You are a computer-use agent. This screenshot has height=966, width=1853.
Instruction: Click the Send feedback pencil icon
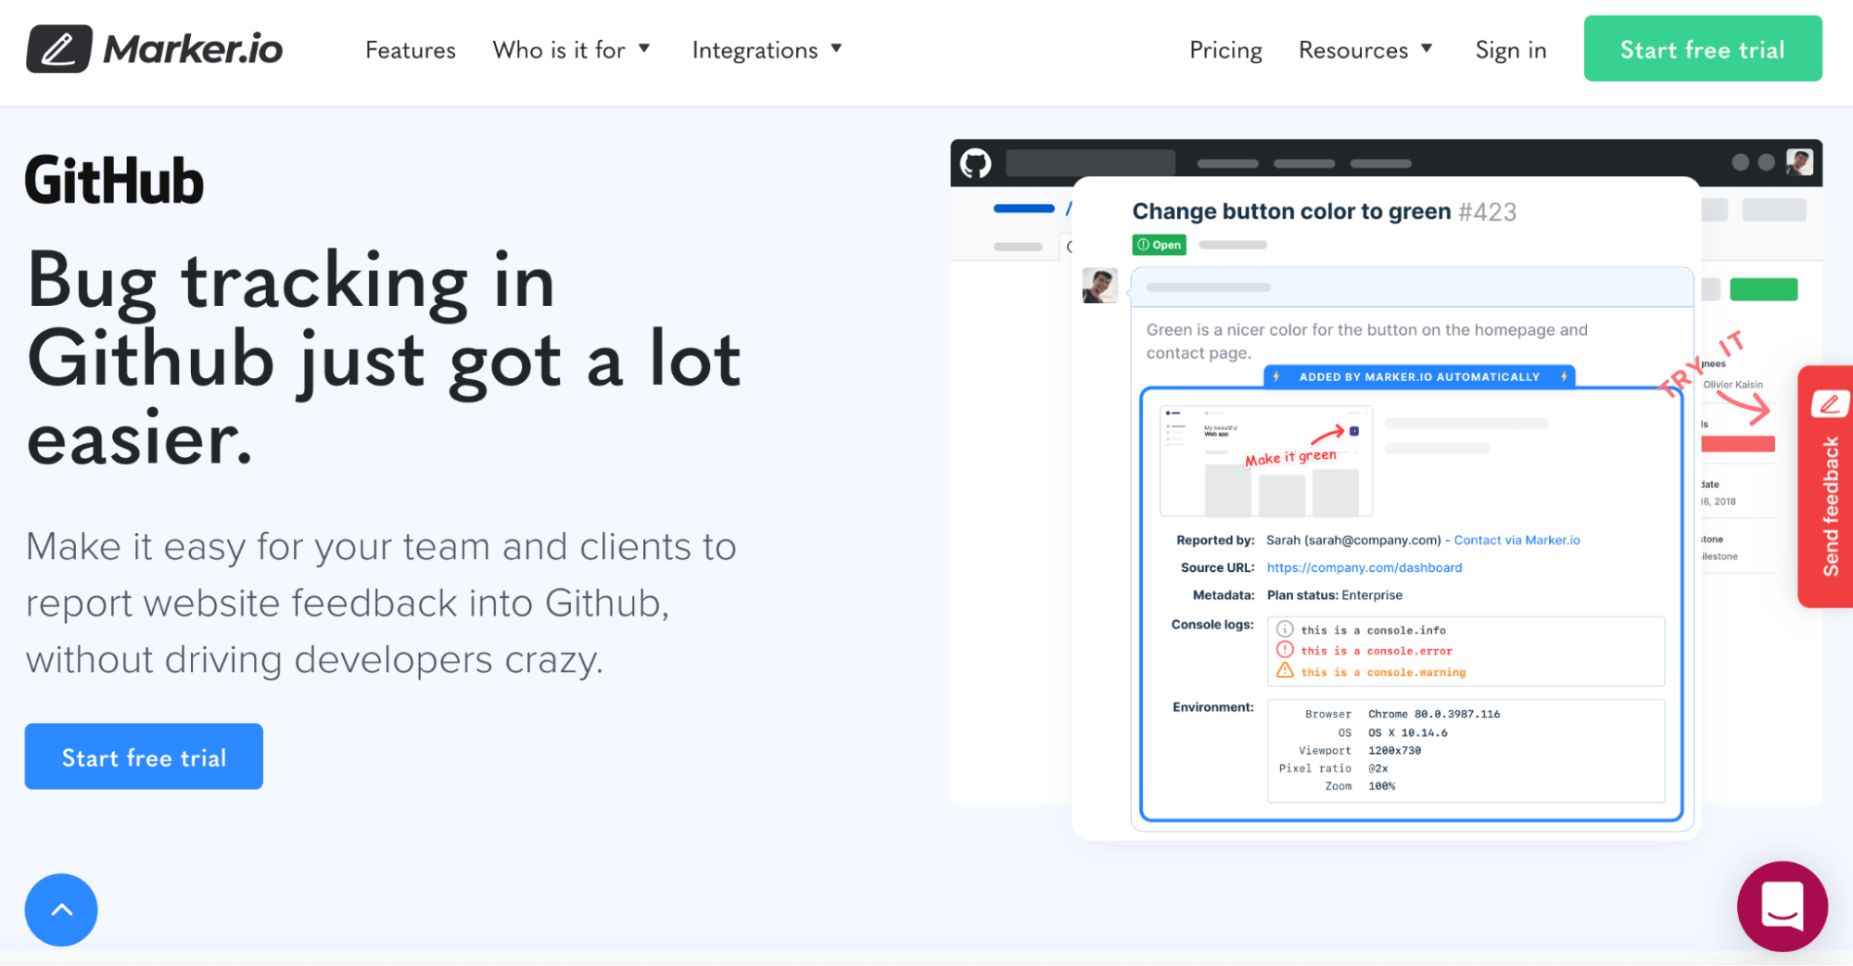(1830, 403)
